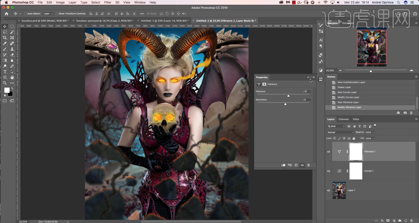The height and width of the screenshot is (223, 419).
Task: Check Show Transform Controls
Action: pyautogui.click(x=57, y=14)
